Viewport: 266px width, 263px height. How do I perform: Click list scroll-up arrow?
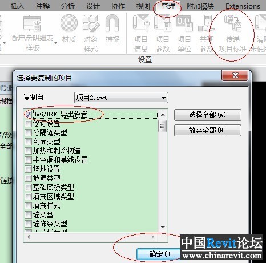click(163, 115)
